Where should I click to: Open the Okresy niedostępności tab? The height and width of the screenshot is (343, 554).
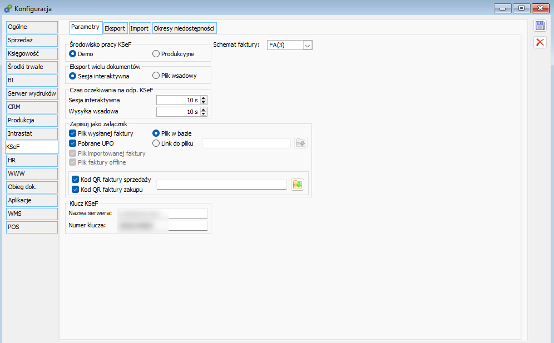(x=184, y=28)
